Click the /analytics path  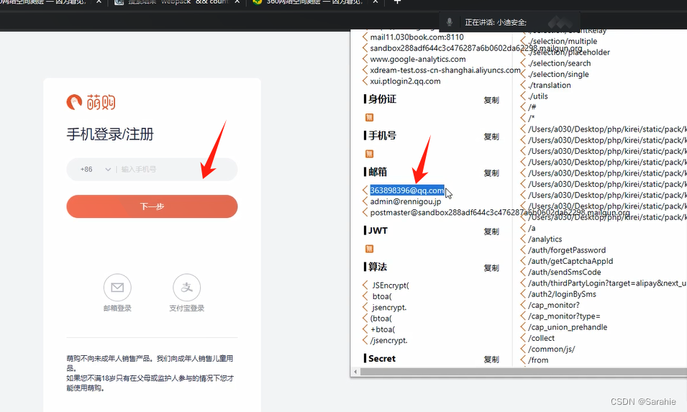coord(545,239)
